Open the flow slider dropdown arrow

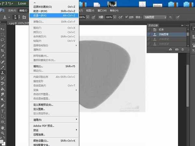pos(115,17)
